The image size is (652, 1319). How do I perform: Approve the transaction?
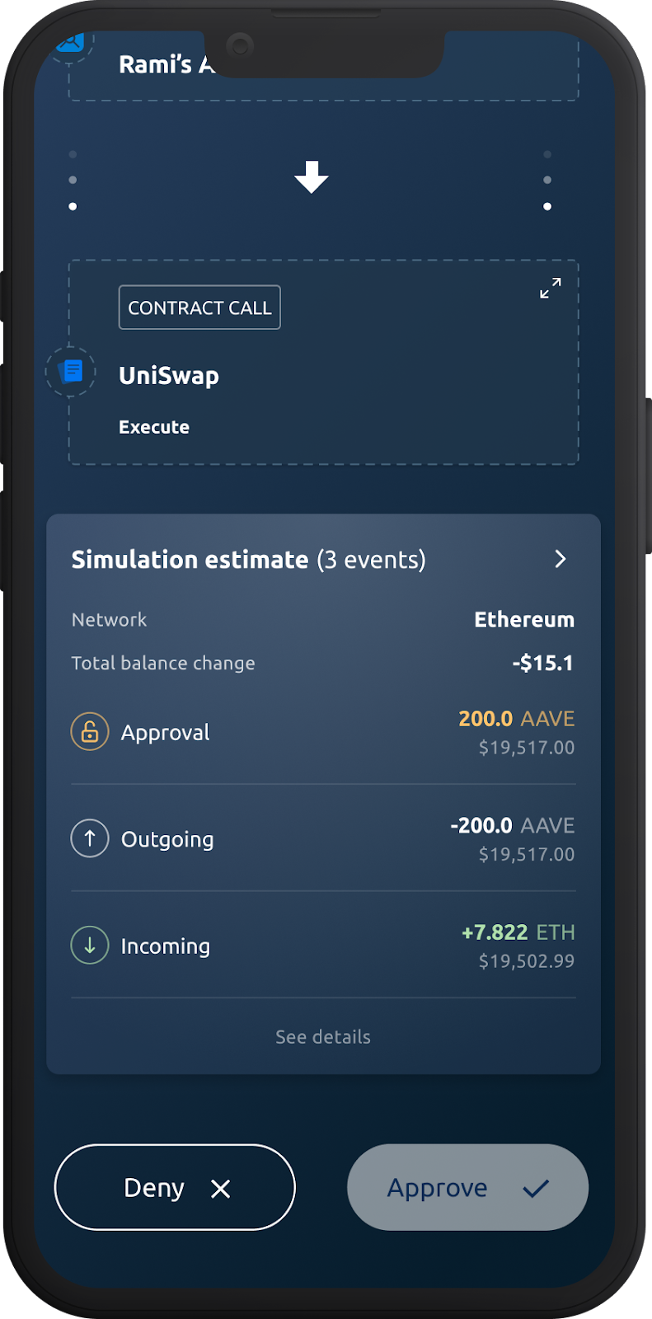(x=468, y=1187)
